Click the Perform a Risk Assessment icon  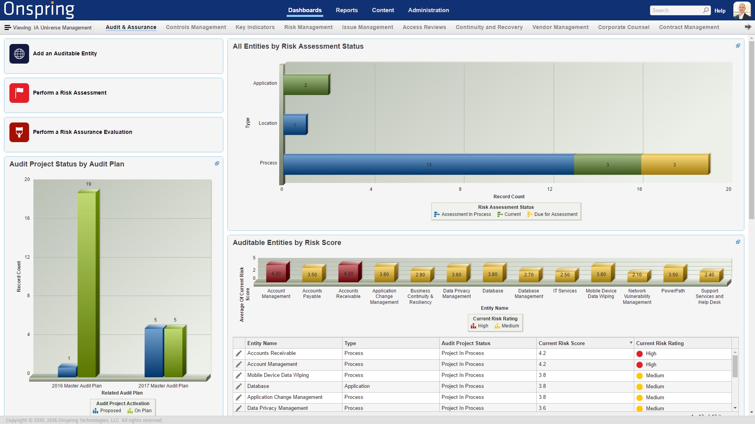pos(18,93)
